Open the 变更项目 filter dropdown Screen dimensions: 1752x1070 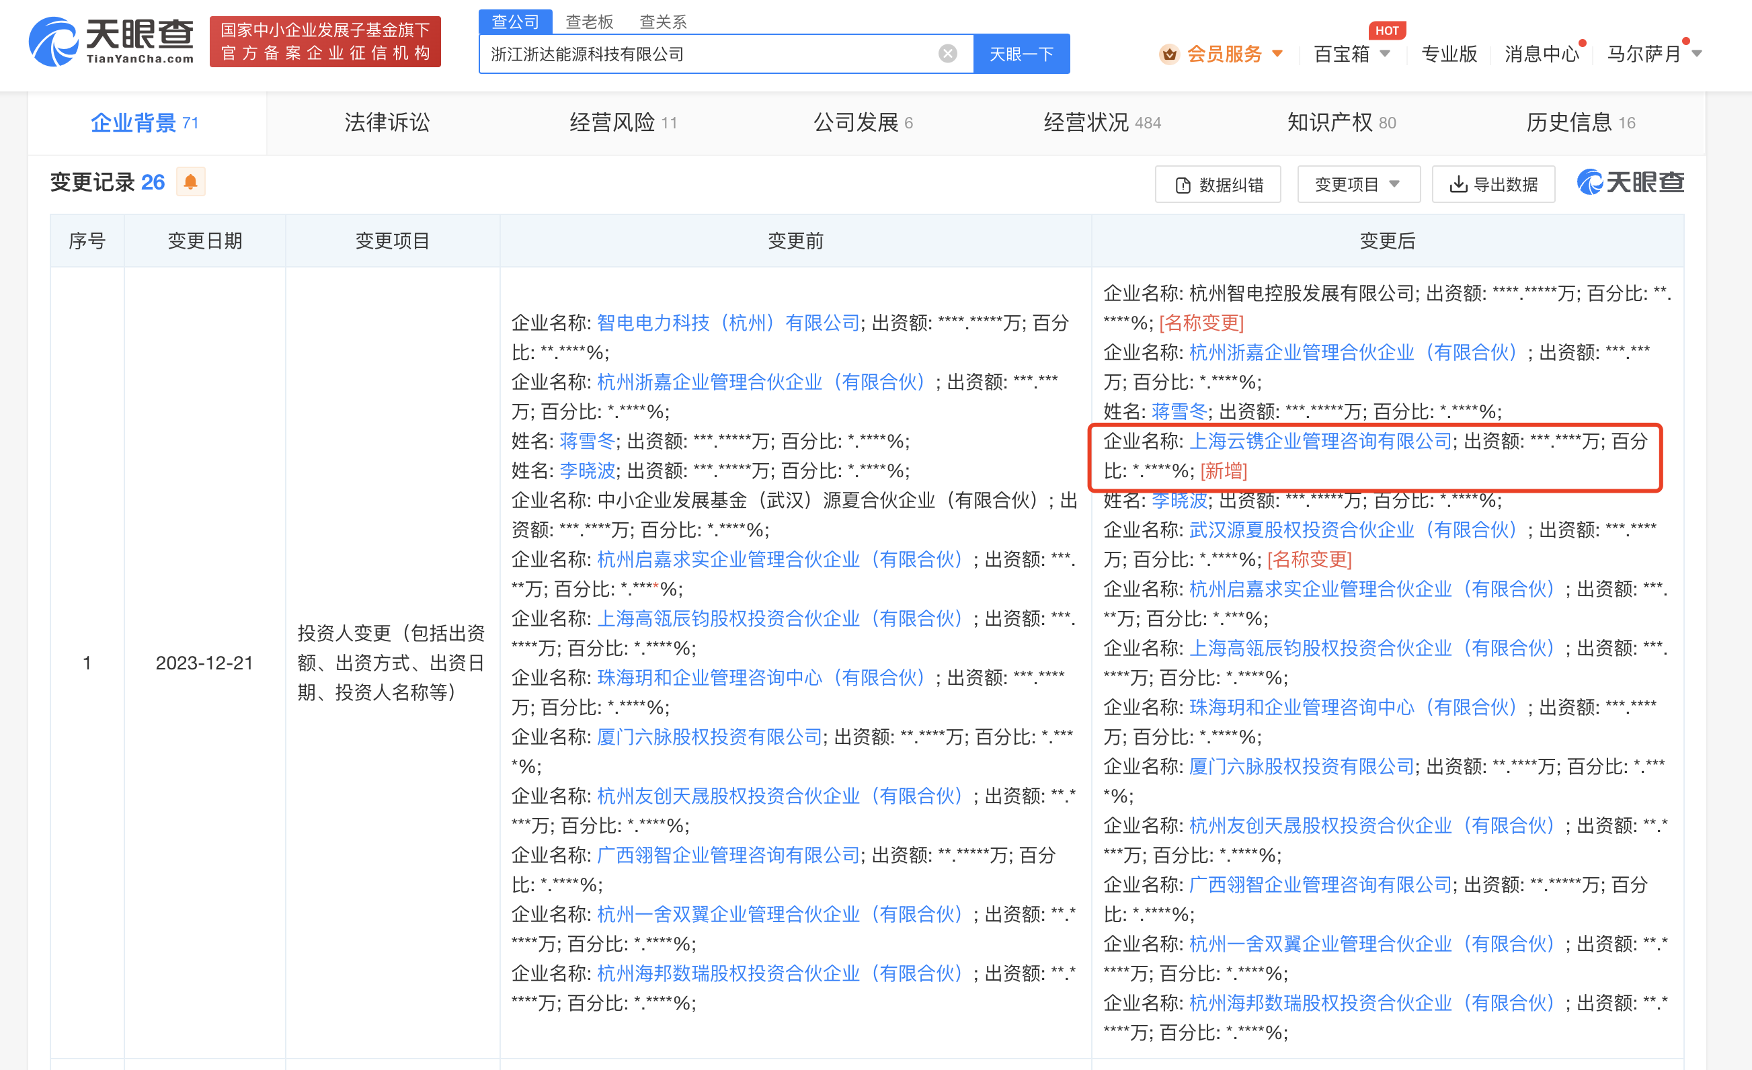tap(1358, 185)
